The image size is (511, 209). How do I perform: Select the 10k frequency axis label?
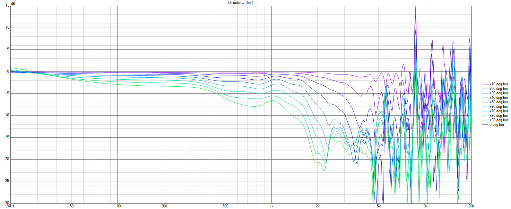(x=425, y=206)
